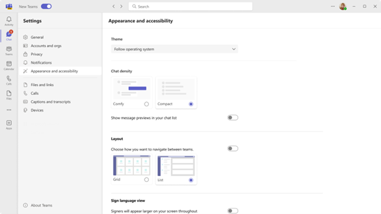Switch to Notifications settings

pyautogui.click(x=41, y=63)
